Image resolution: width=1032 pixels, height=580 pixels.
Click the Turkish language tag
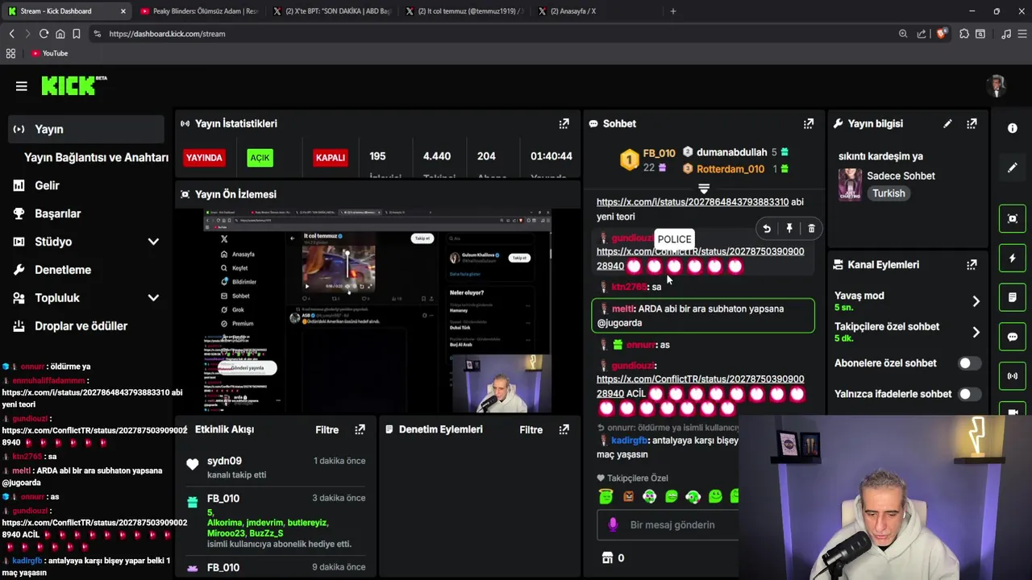pos(888,193)
